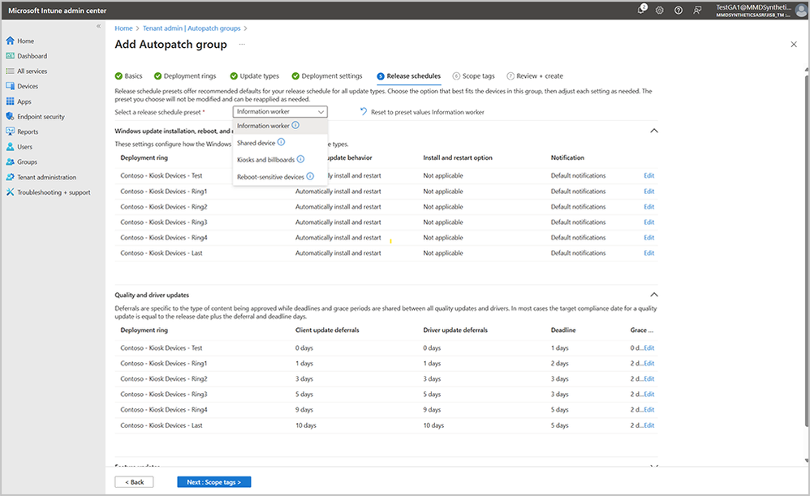The image size is (810, 496).
Task: Open Endpoint security in sidebar
Action: click(41, 116)
